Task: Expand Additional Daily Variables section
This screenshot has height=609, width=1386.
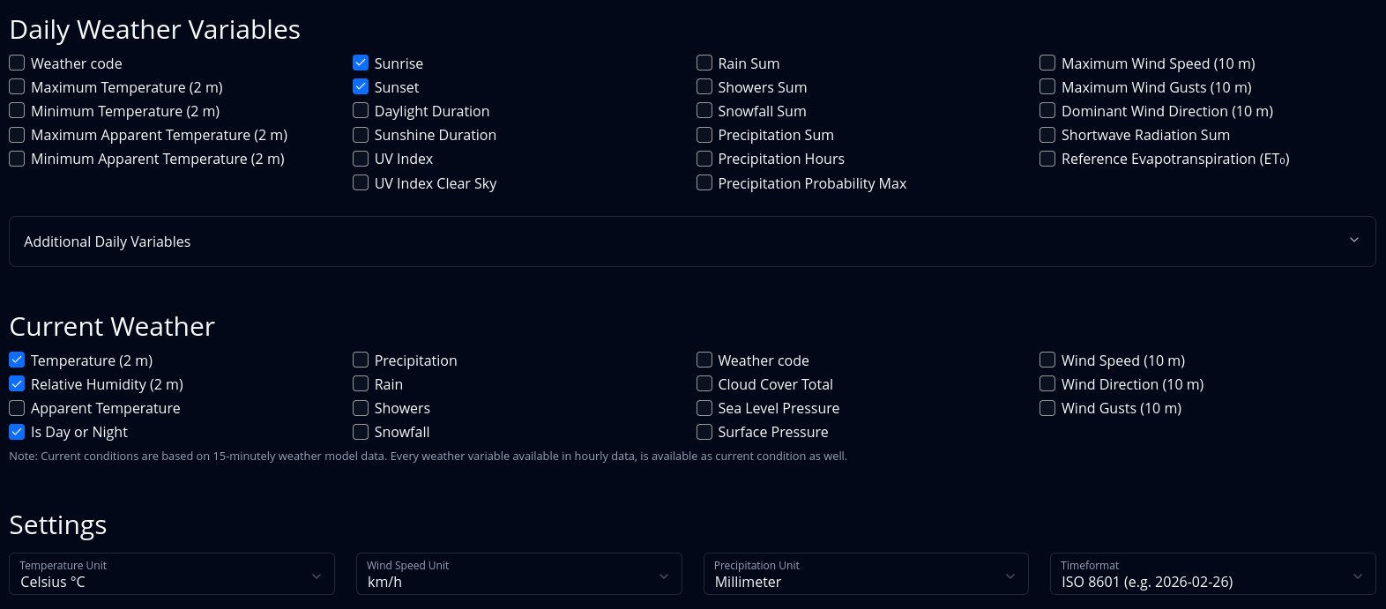Action: pos(692,241)
